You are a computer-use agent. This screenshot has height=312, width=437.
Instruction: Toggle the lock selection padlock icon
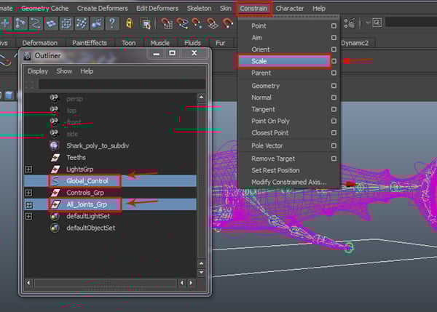click(130, 23)
